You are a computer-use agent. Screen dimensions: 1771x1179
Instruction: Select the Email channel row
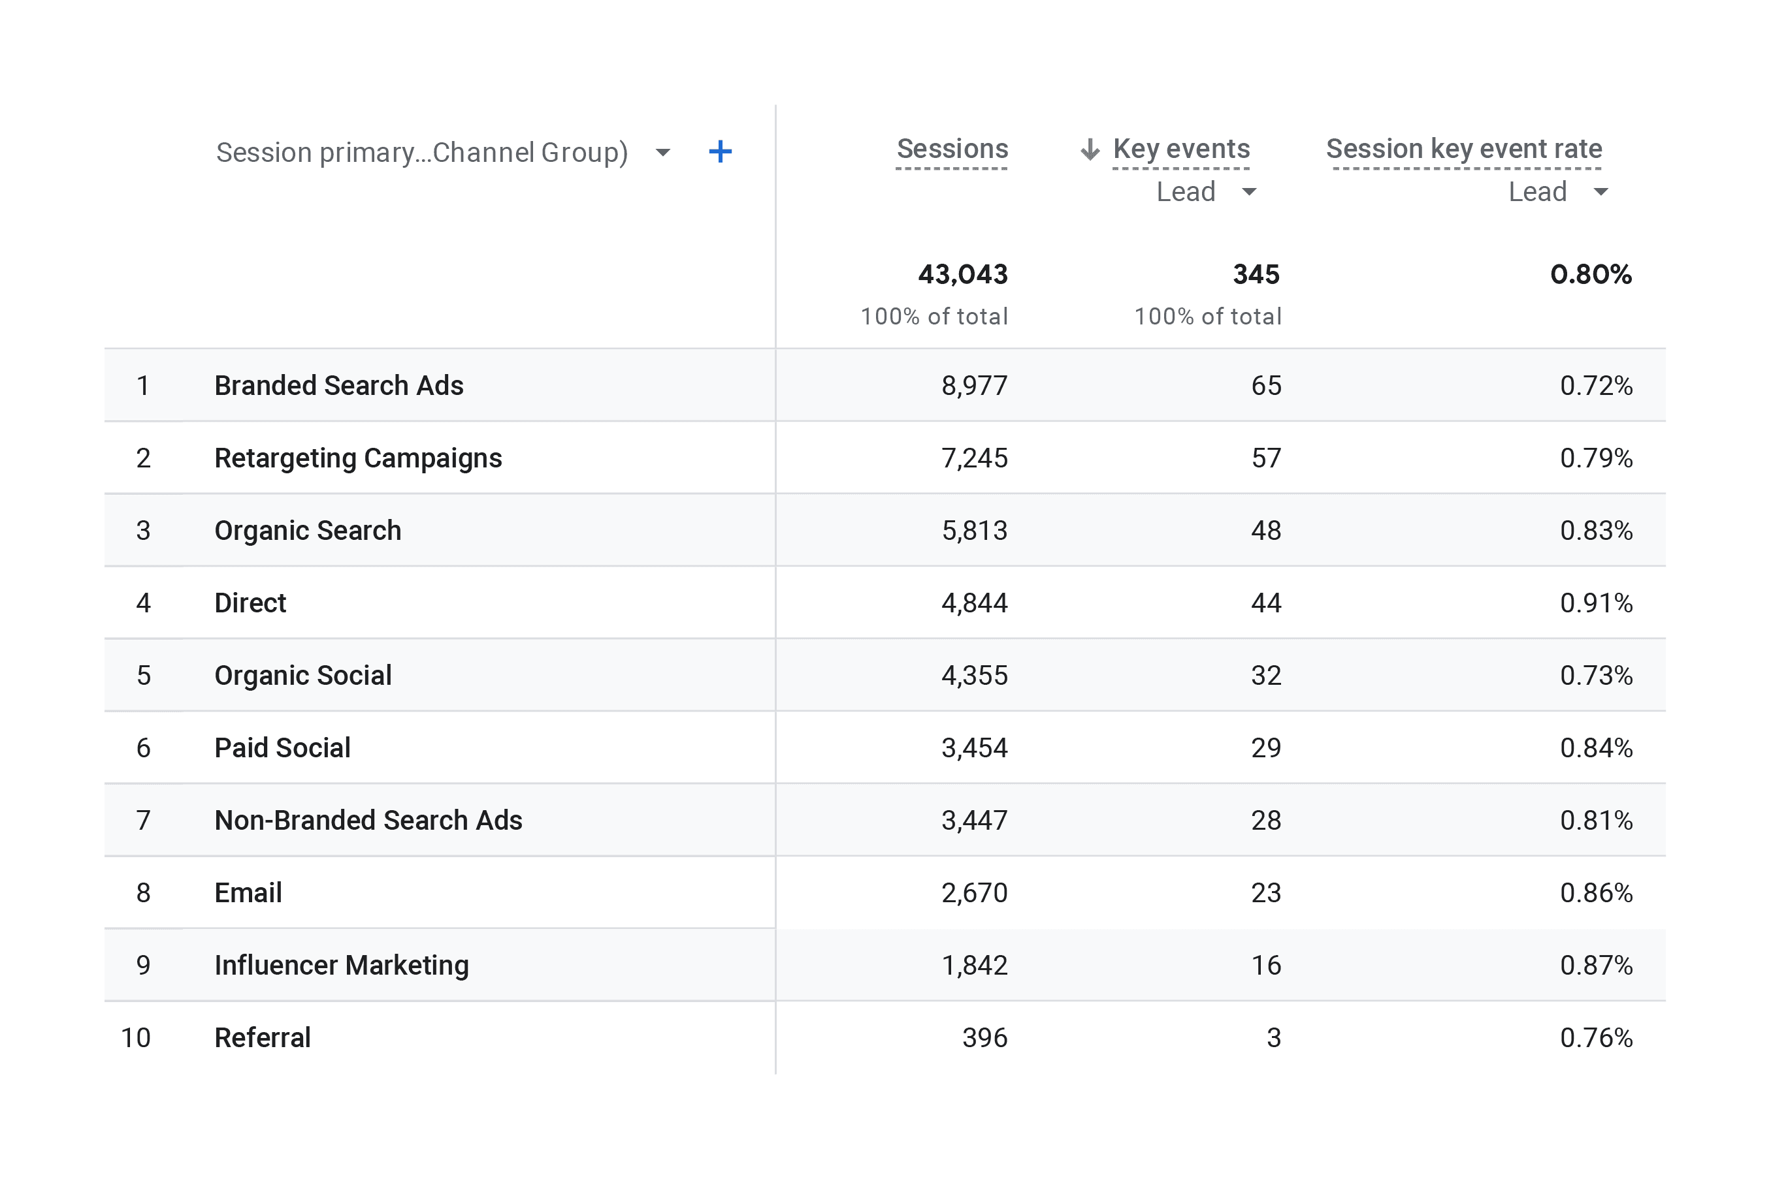tap(248, 892)
